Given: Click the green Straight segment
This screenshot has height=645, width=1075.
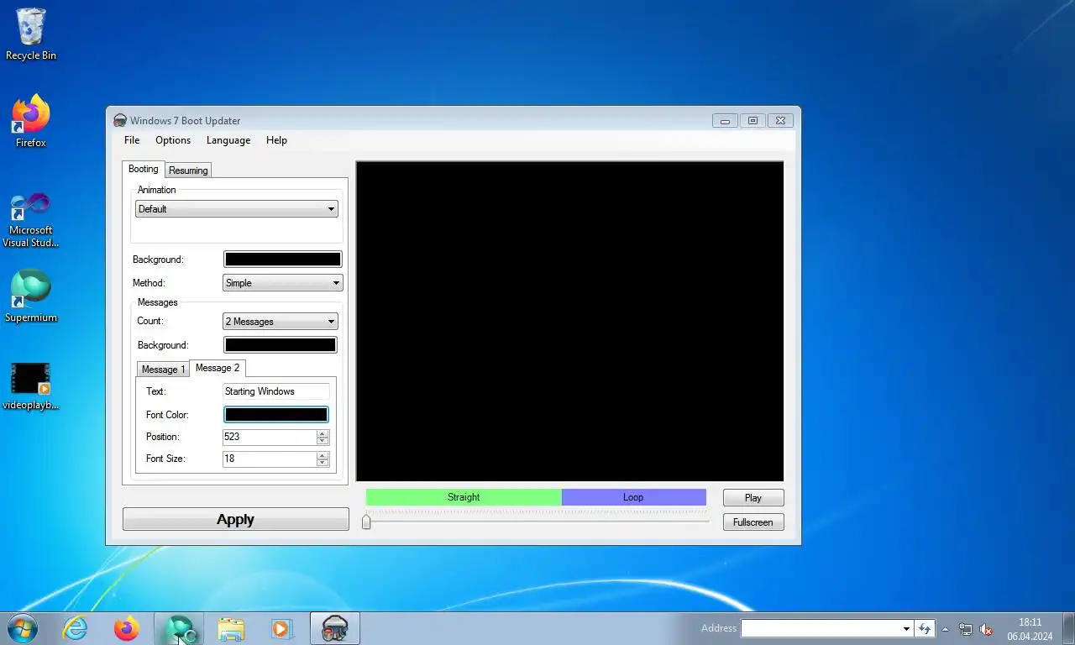Looking at the screenshot, I should point(464,497).
